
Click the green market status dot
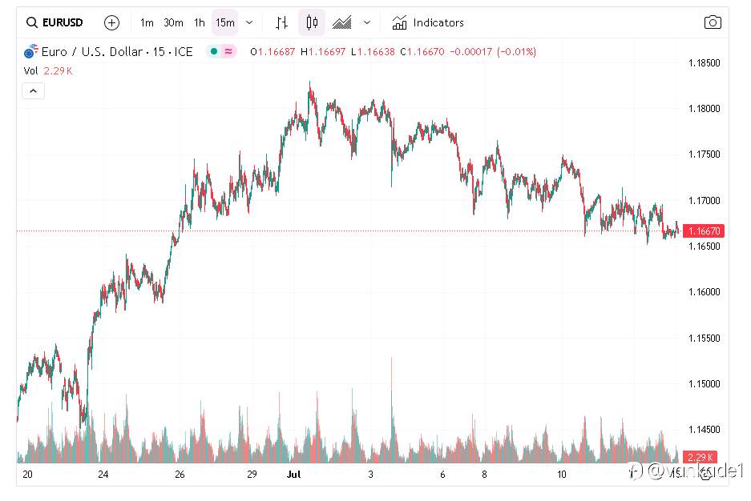point(214,51)
